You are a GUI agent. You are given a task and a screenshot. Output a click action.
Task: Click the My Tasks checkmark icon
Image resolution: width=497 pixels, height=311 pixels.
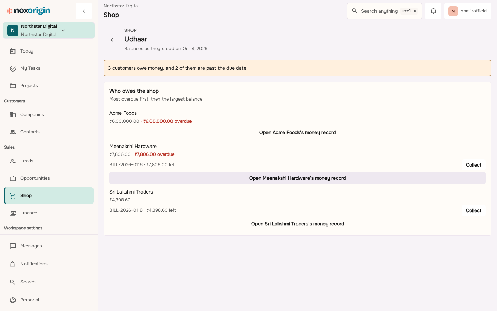13,68
